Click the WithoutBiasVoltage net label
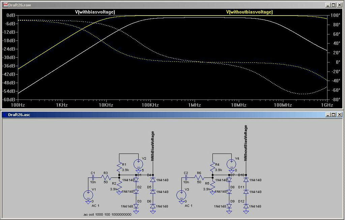This screenshot has width=345, height=220. tap(246, 143)
